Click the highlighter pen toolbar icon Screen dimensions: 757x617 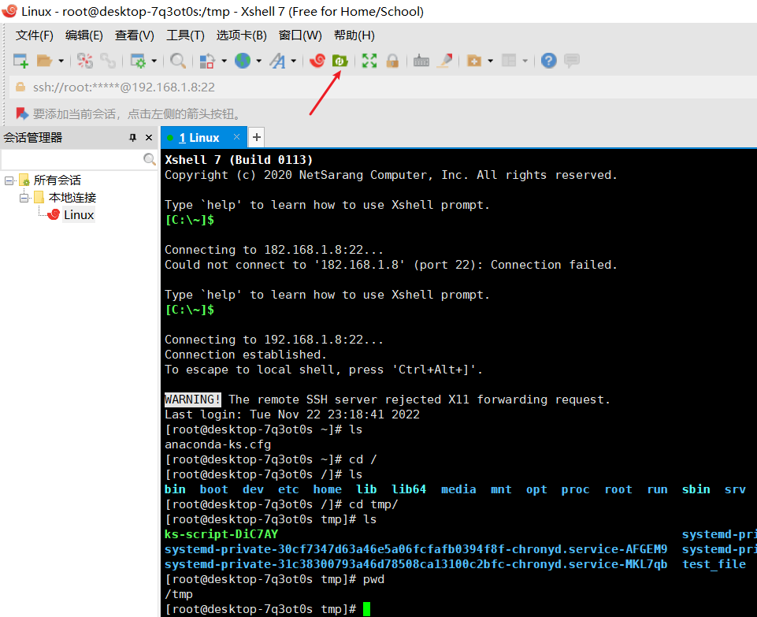point(444,61)
